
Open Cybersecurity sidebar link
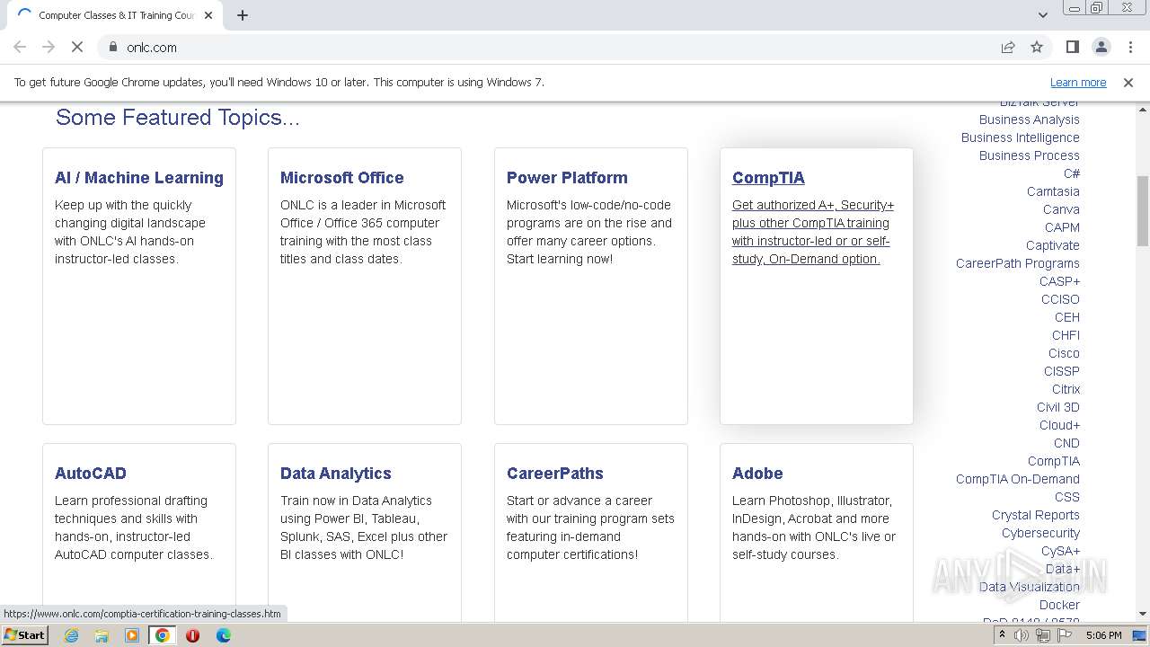[x=1040, y=533]
